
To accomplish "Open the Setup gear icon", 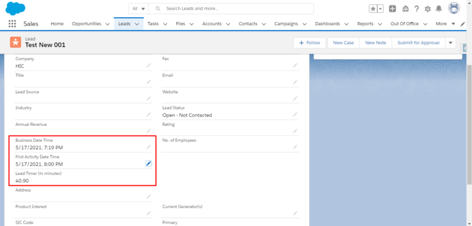I will coord(428,9).
